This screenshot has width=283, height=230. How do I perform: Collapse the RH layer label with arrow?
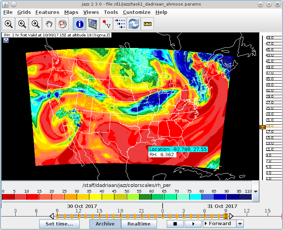pyautogui.click(x=6, y=40)
